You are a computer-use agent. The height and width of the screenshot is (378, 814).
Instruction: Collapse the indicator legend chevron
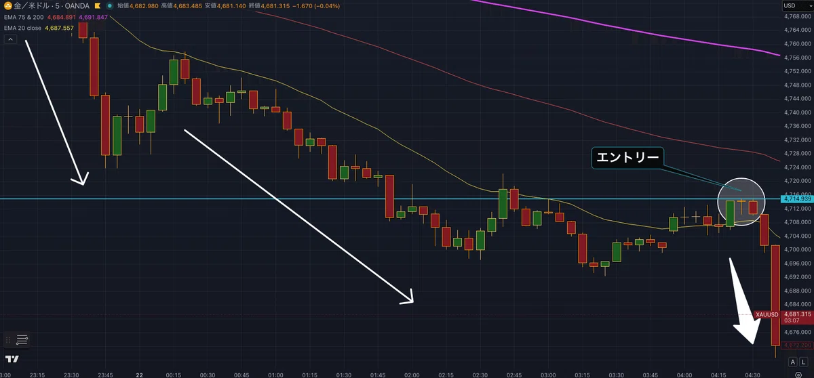click(11, 40)
